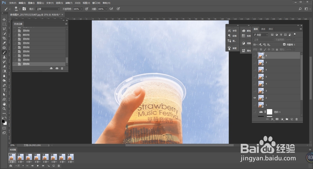Image resolution: width=313 pixels, height=169 pixels.
Task: Select the Clone Stamp tool
Action: point(4,57)
